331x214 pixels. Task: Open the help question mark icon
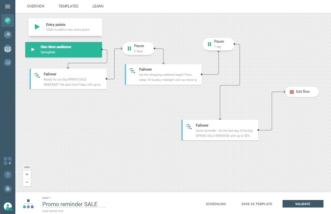(x=8, y=175)
